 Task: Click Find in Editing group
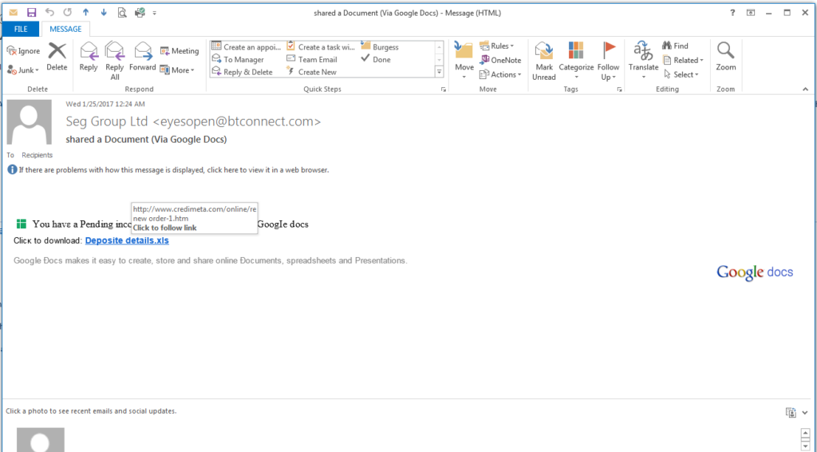[x=675, y=46]
